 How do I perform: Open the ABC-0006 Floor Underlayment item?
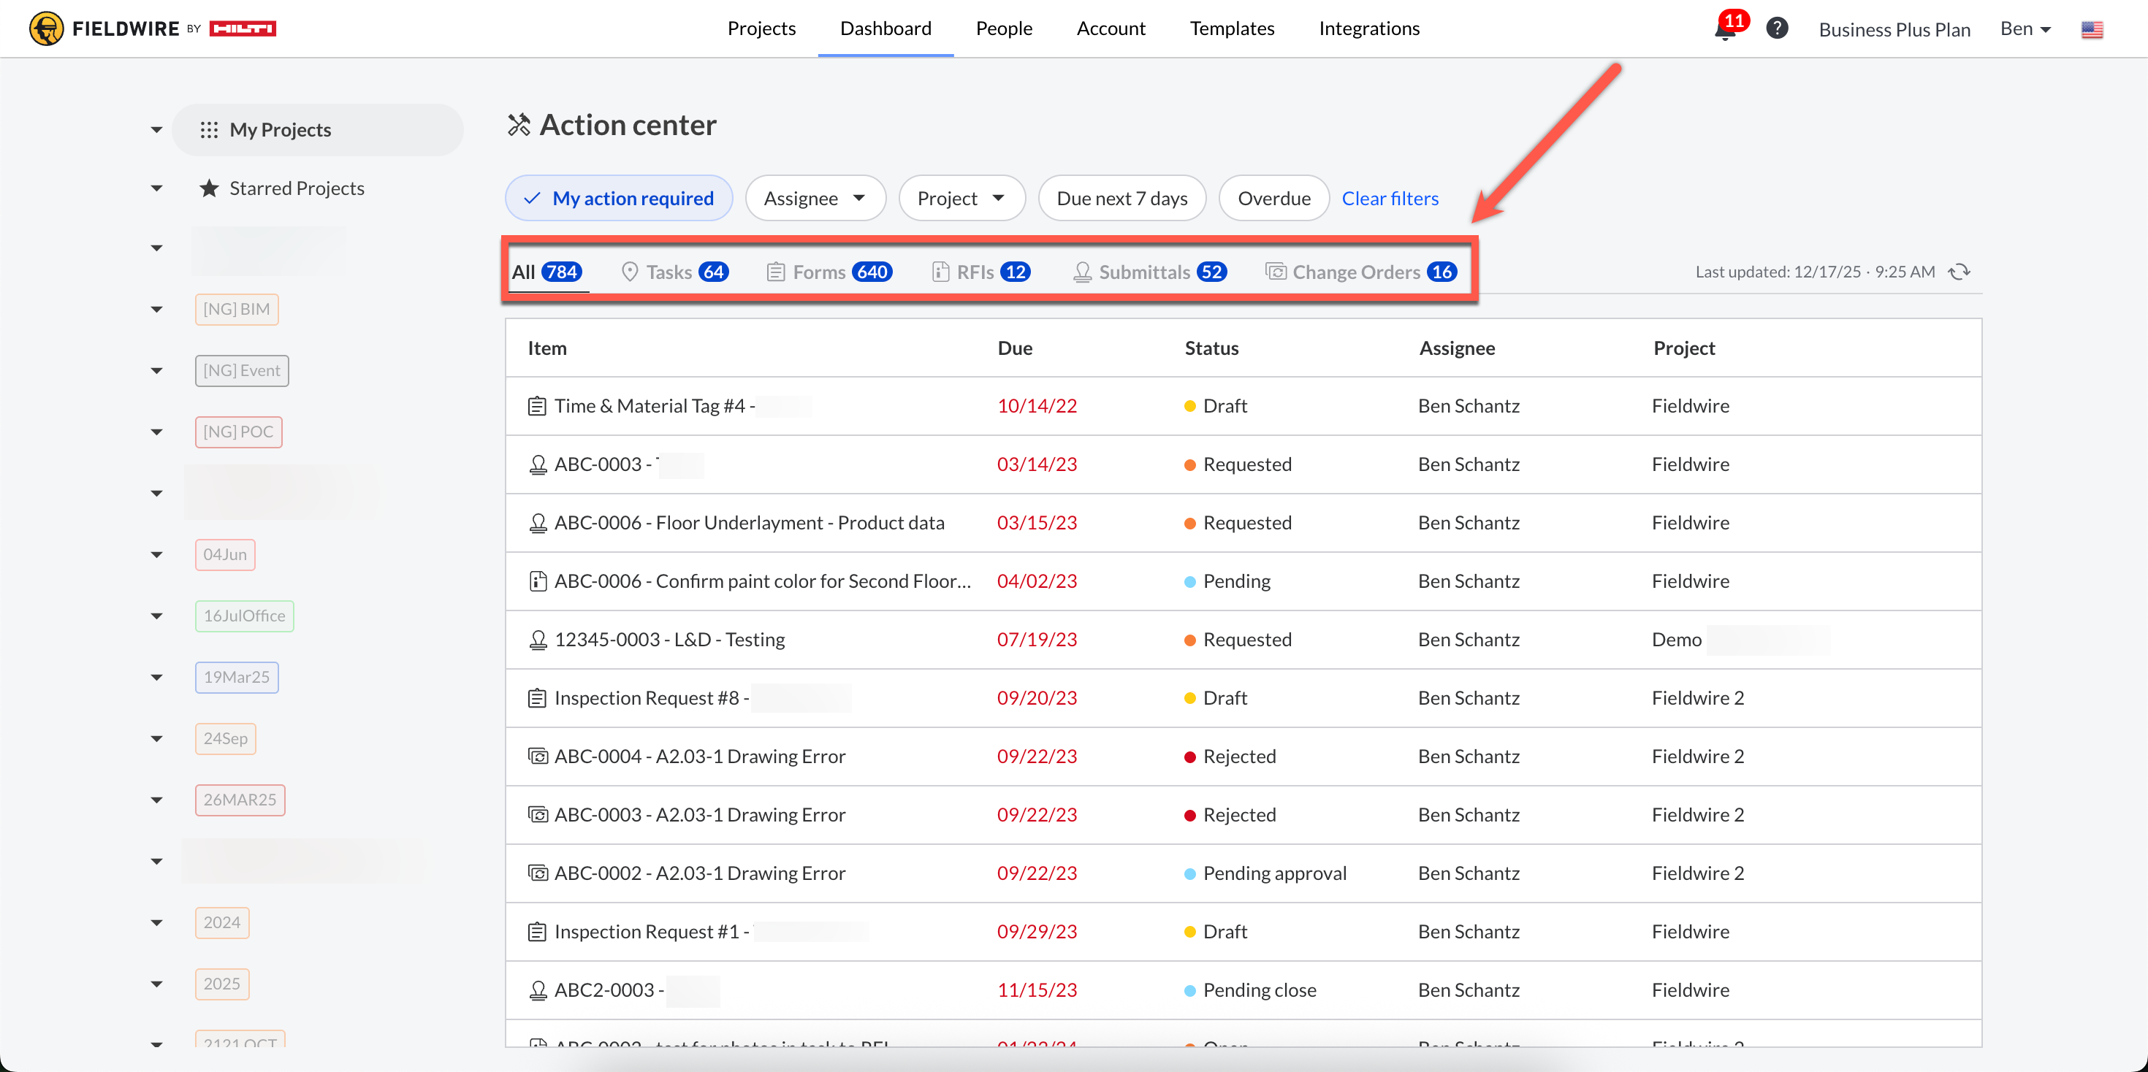pos(748,523)
